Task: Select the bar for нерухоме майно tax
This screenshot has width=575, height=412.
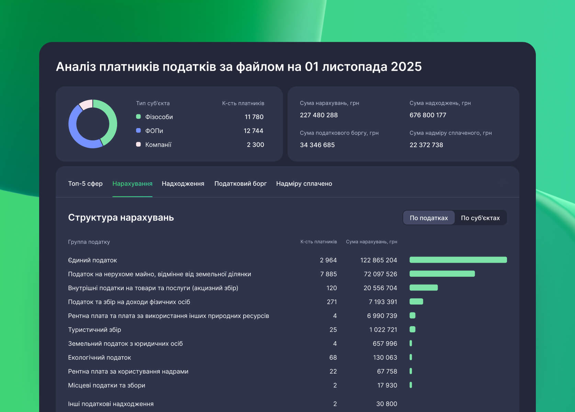Action: tap(442, 274)
